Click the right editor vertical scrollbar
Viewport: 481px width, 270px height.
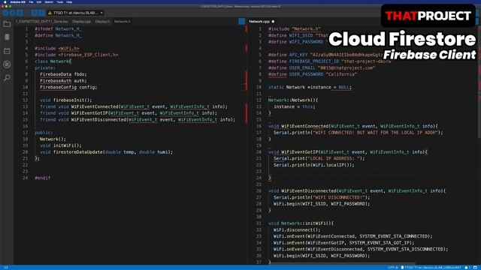click(x=479, y=82)
